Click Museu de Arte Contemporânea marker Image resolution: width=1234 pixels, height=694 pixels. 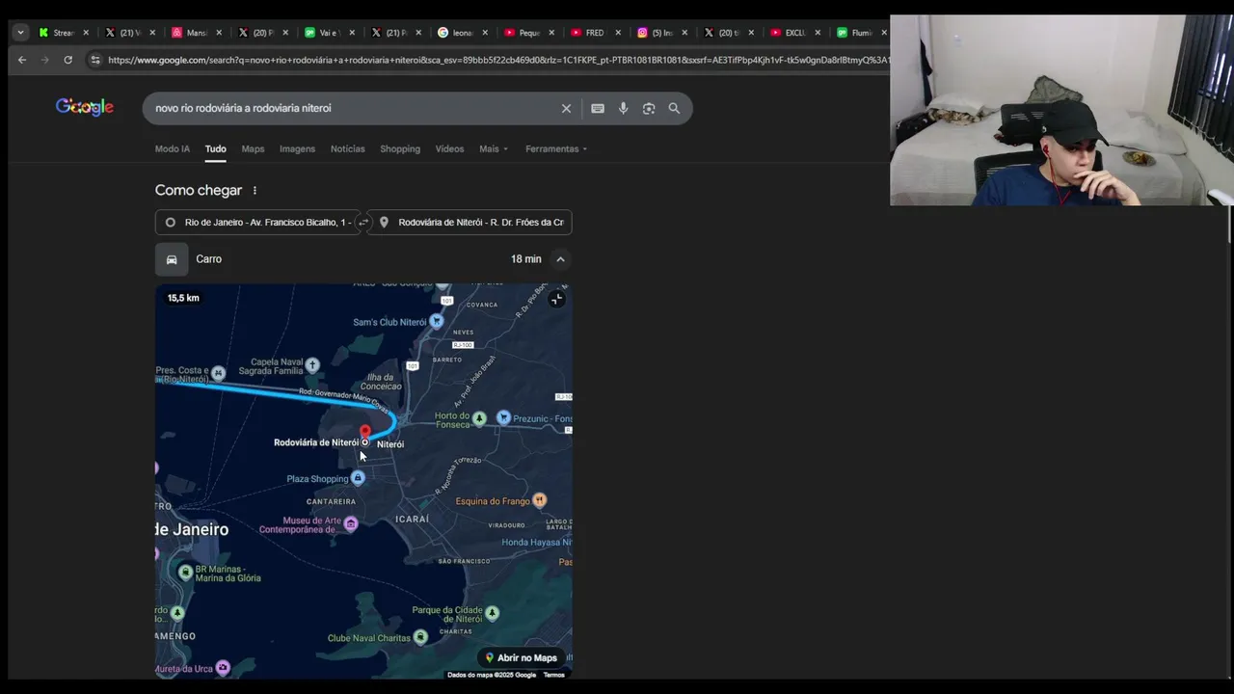pyautogui.click(x=351, y=523)
